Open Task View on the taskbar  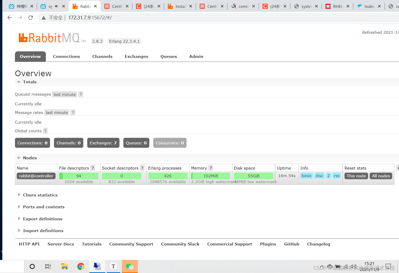click(x=48, y=266)
